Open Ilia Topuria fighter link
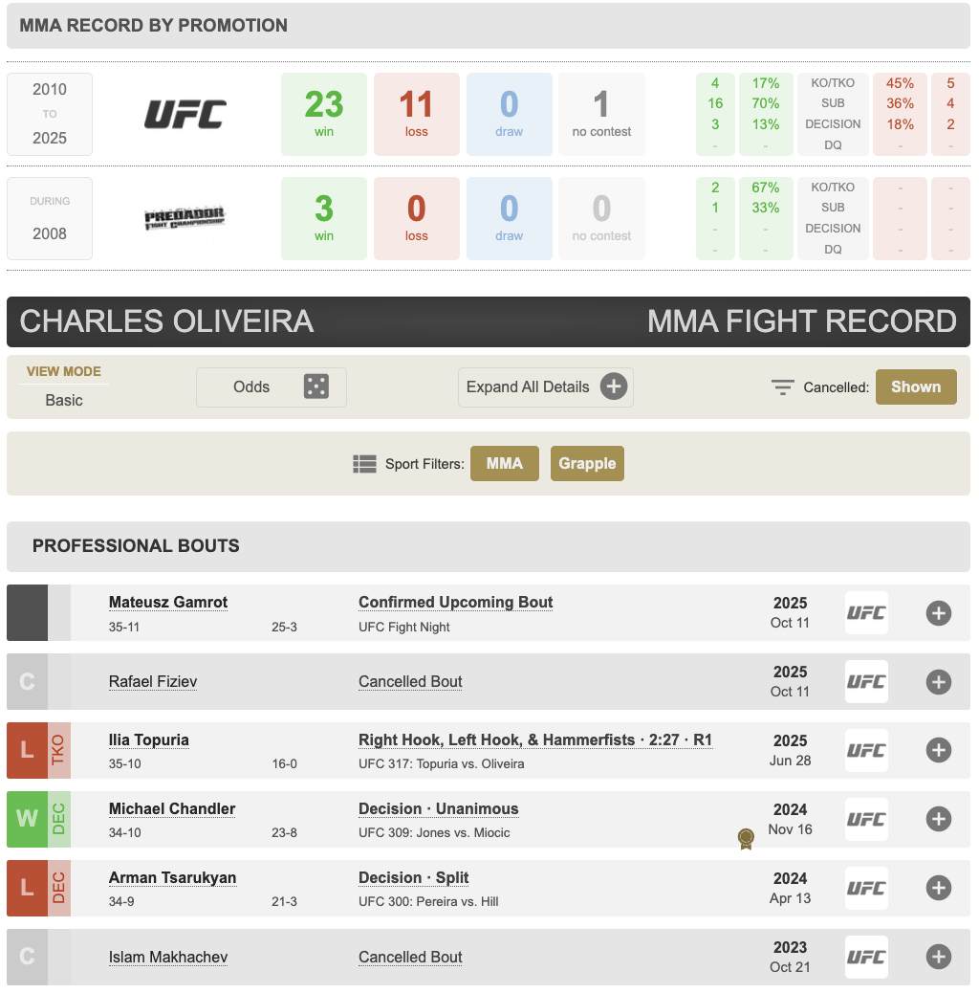The width and height of the screenshot is (979, 993). (149, 740)
